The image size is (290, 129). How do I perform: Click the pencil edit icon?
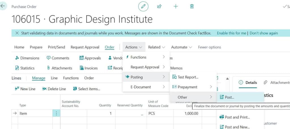point(143,7)
